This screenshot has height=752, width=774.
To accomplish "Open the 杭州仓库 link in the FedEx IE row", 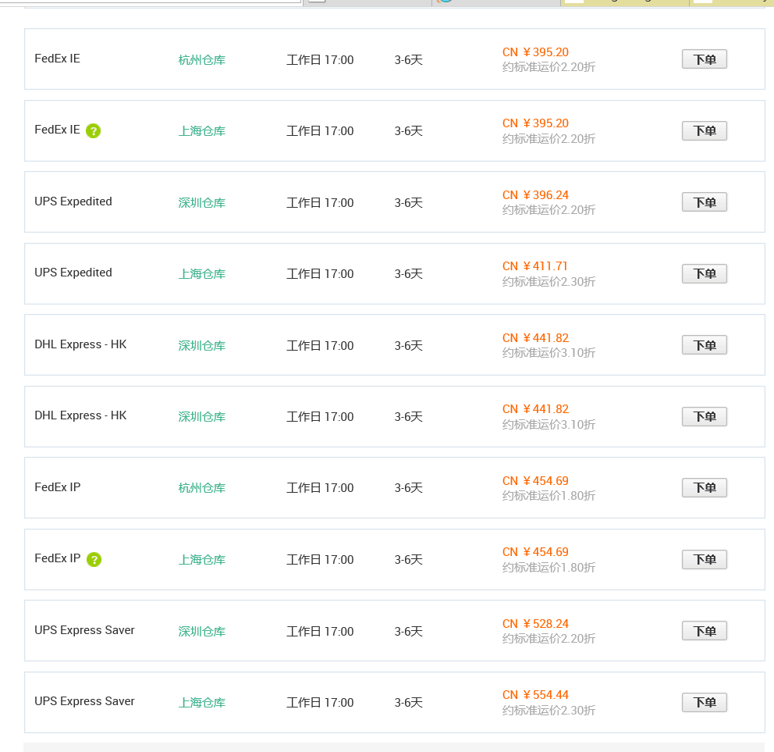I will click(201, 60).
